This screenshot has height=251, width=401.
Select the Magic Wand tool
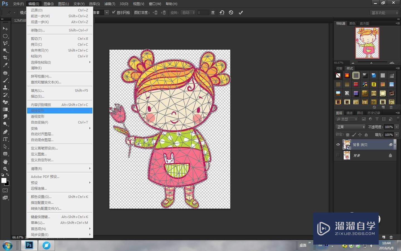tap(5, 50)
